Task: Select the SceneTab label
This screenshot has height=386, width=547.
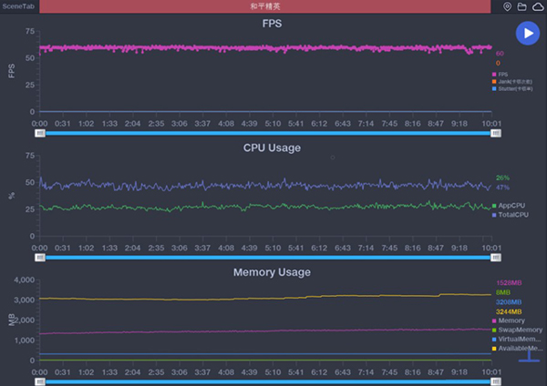Action: tap(17, 6)
